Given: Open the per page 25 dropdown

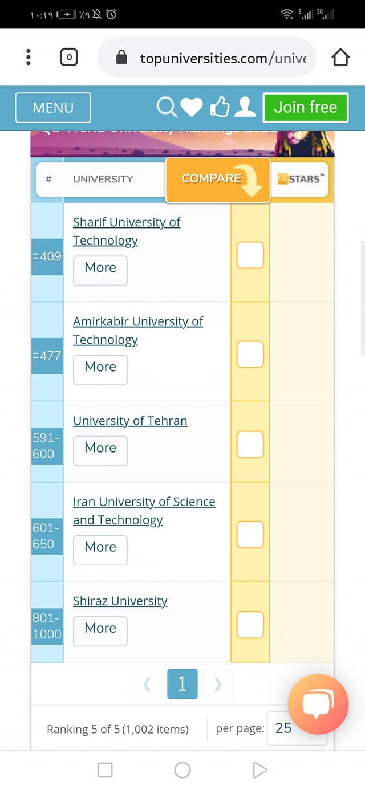Looking at the screenshot, I should tap(297, 728).
